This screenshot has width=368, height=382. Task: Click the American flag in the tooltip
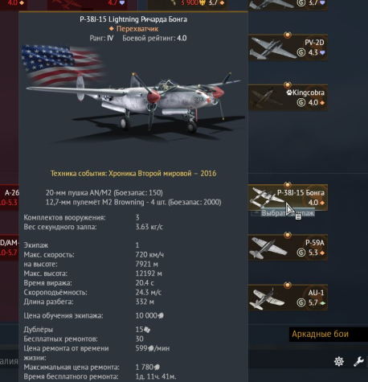click(x=62, y=64)
